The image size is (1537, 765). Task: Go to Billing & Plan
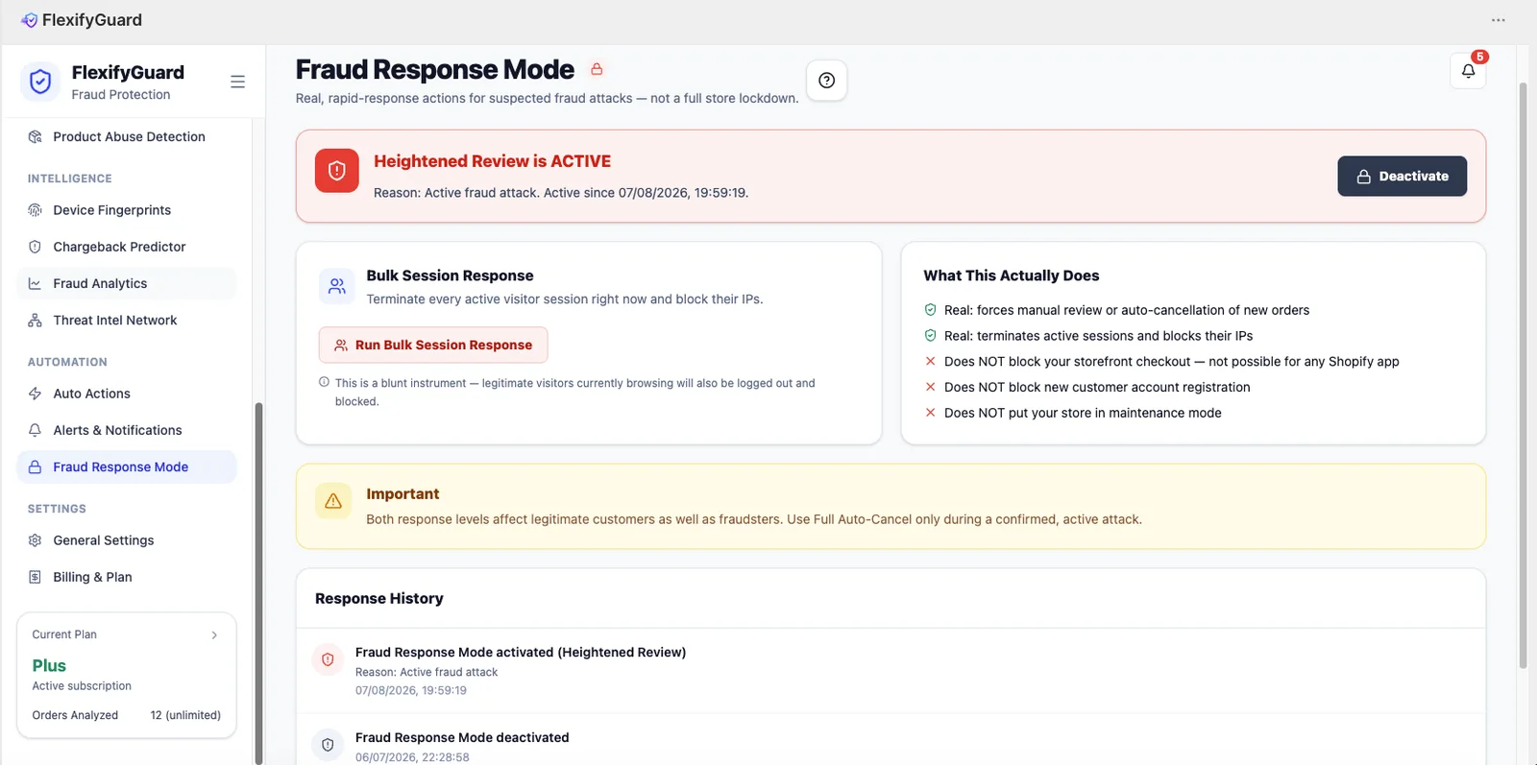click(127, 577)
